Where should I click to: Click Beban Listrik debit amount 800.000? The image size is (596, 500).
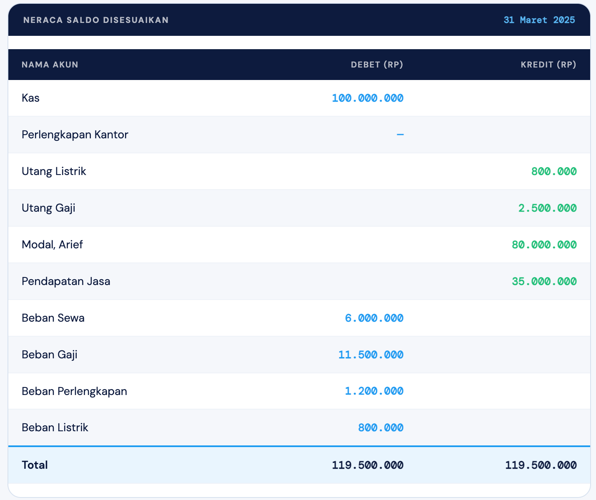(x=381, y=427)
